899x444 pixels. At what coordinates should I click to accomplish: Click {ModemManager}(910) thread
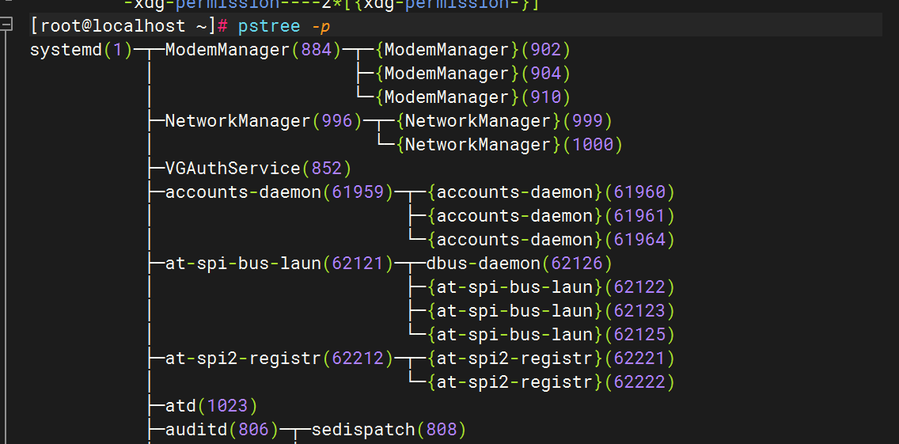(x=473, y=97)
